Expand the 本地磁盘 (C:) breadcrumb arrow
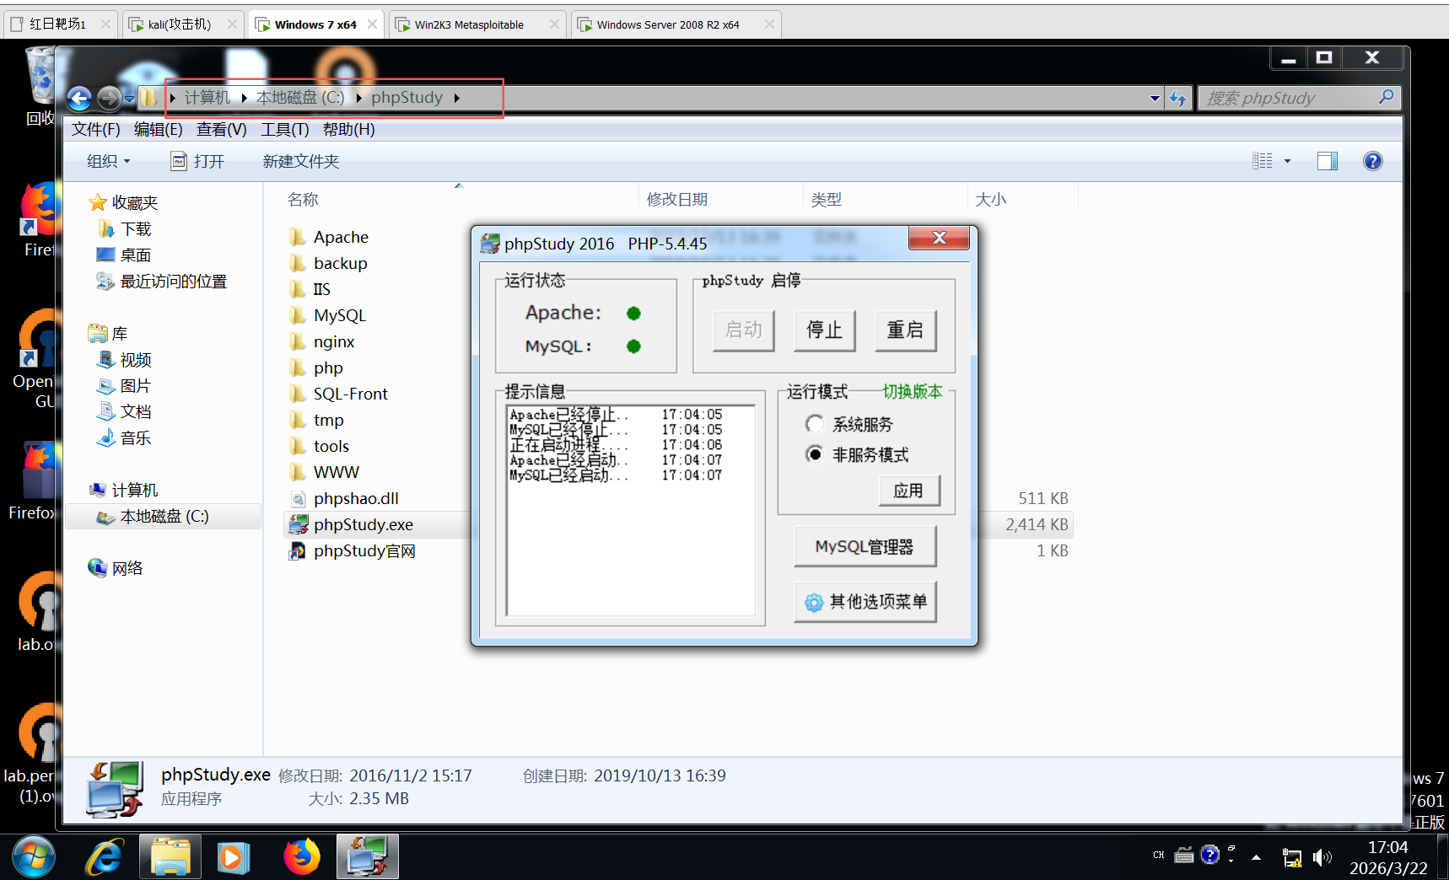The width and height of the screenshot is (1449, 880). 358,98
